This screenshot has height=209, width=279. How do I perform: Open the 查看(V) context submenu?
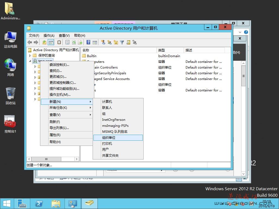pos(67,115)
